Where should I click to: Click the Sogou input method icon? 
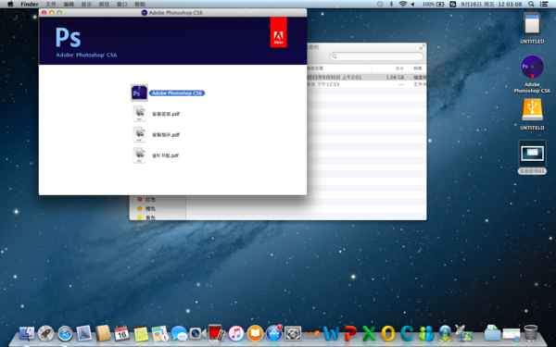pyautogui.click(x=453, y=5)
